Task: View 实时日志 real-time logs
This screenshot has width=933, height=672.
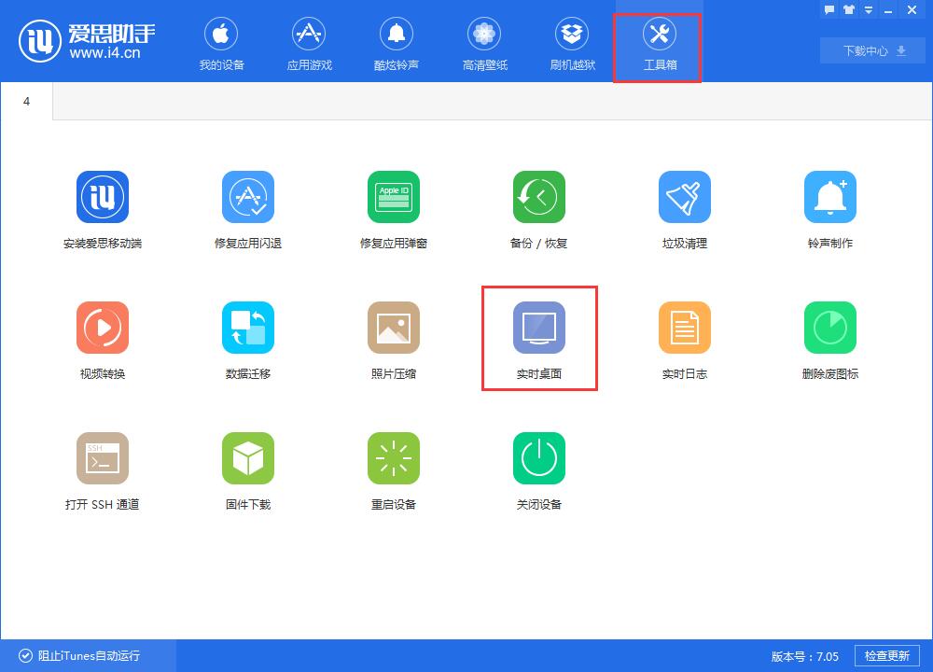Action: pos(685,338)
